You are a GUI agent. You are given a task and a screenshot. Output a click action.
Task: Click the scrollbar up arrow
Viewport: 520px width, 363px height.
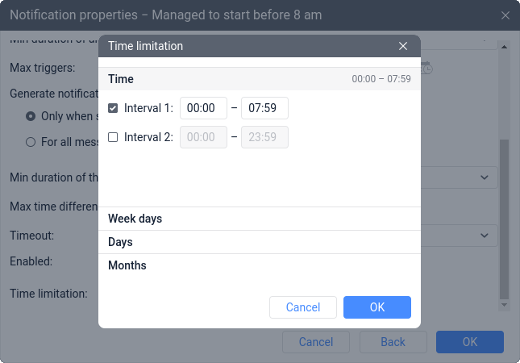pyautogui.click(x=504, y=47)
